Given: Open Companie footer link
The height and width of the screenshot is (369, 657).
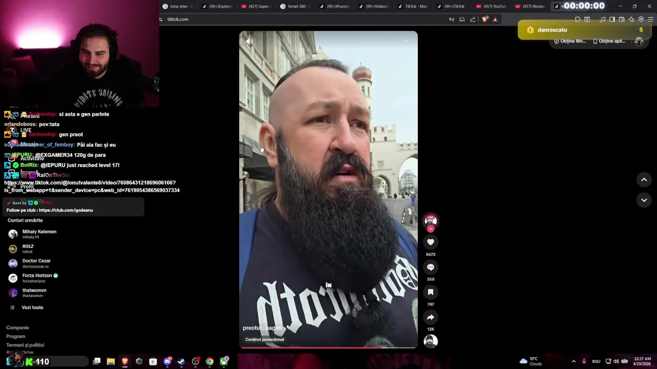Looking at the screenshot, I should coord(17,327).
